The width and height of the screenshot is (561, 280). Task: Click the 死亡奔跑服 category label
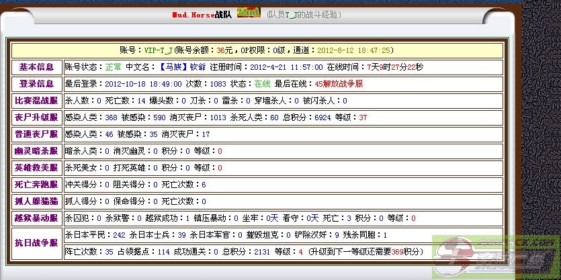tap(36, 185)
